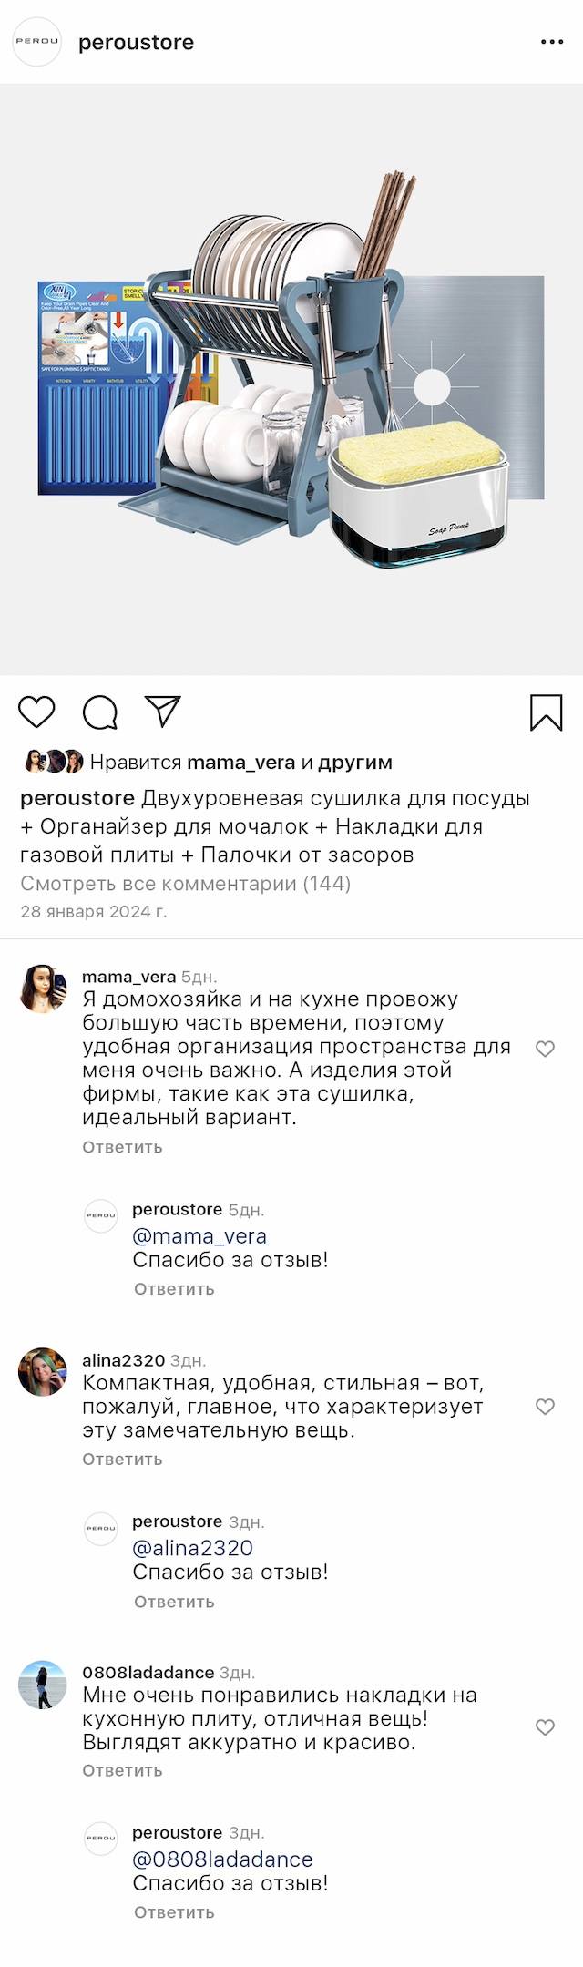Share post with paper plane icon
583x1967 pixels.
(163, 712)
